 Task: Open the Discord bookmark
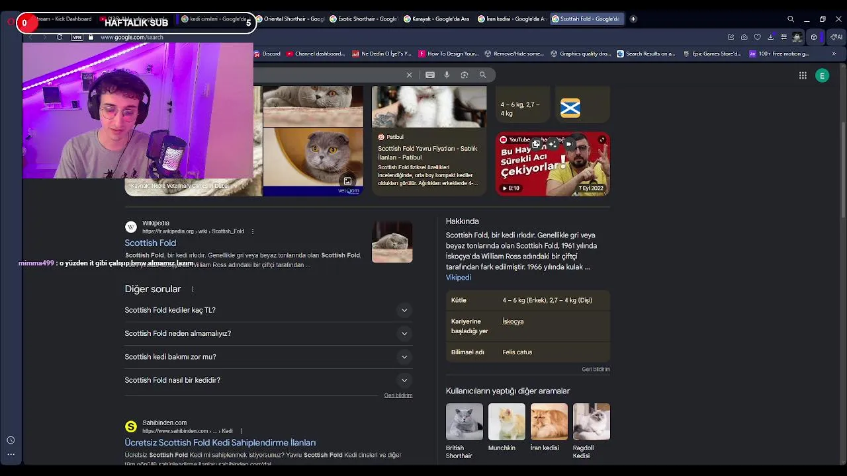(x=267, y=54)
